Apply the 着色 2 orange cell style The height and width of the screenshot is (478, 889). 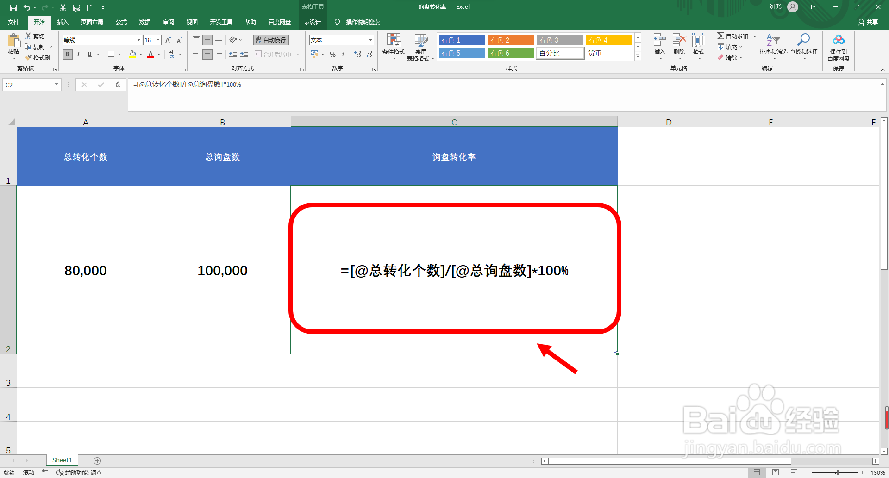511,40
